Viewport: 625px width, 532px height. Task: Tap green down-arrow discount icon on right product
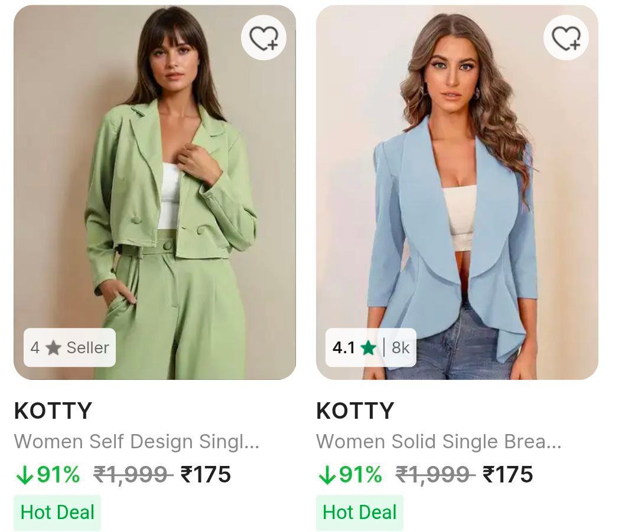click(327, 475)
